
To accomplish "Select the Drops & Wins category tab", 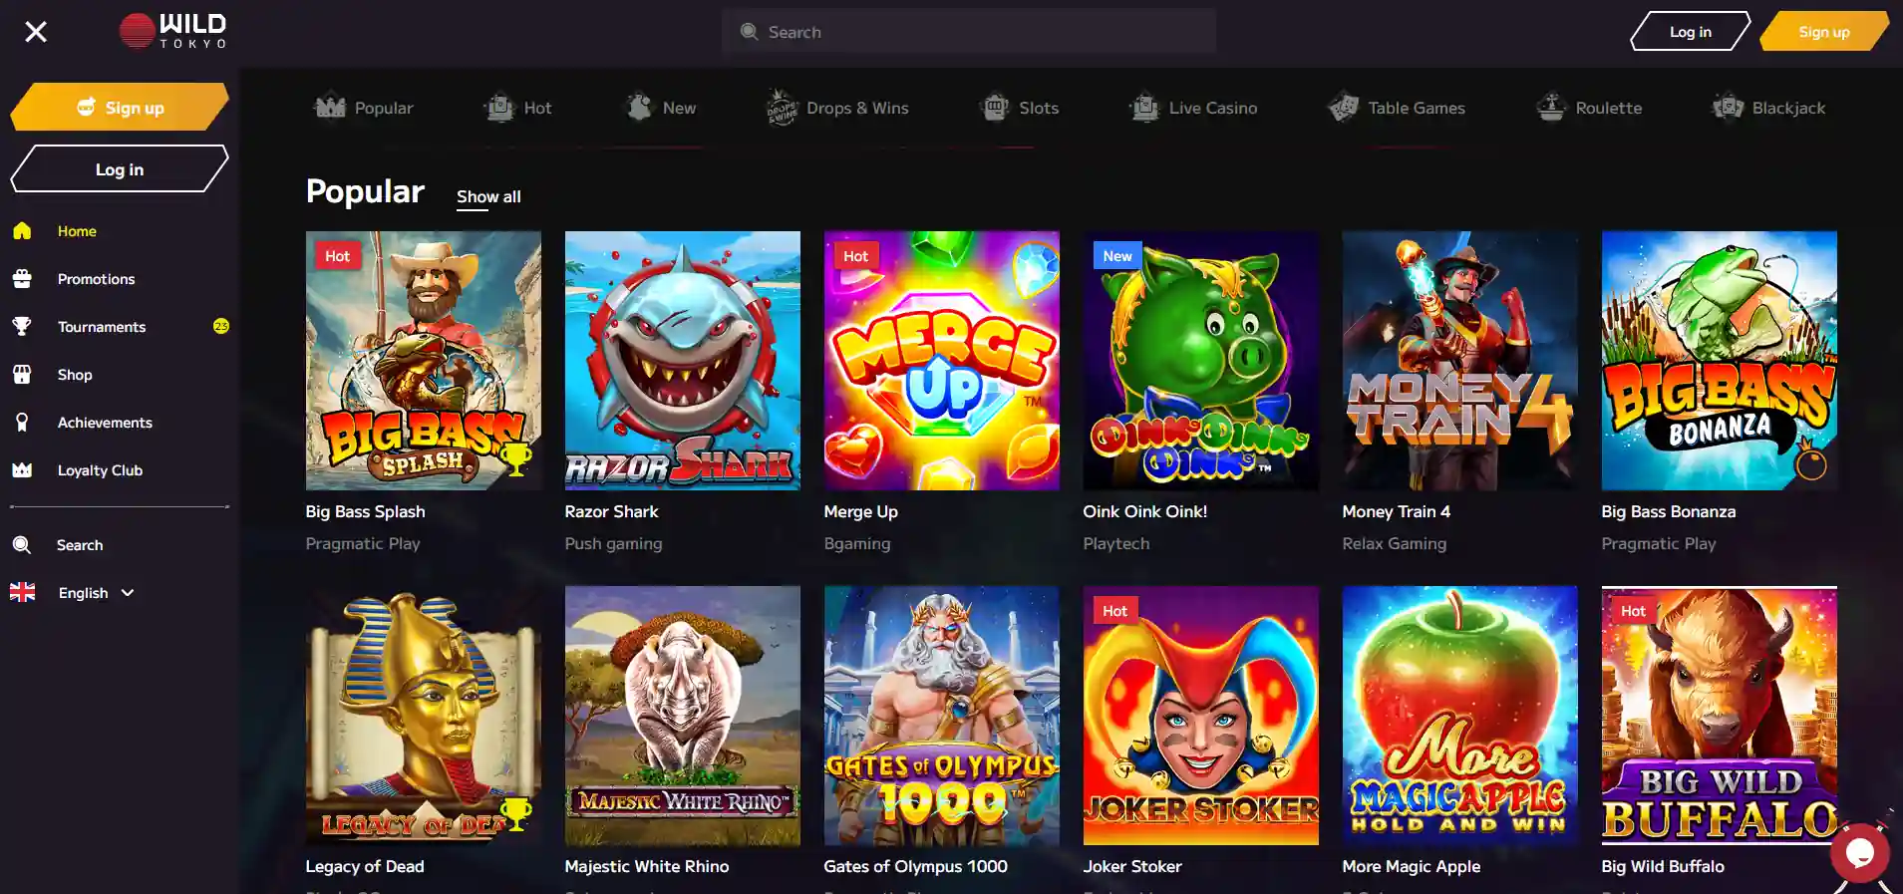I will click(837, 108).
